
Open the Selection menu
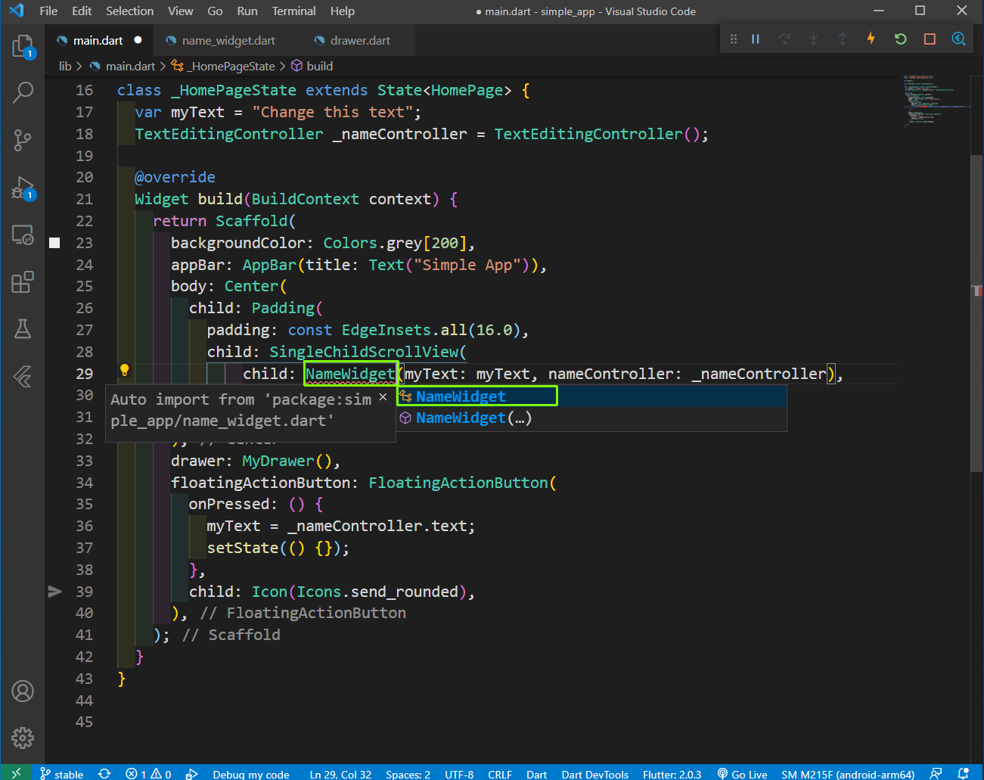(129, 11)
